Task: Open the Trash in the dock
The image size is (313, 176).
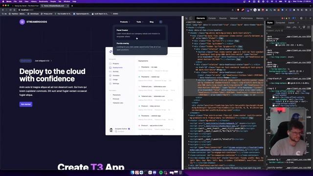Action: (x=180, y=173)
